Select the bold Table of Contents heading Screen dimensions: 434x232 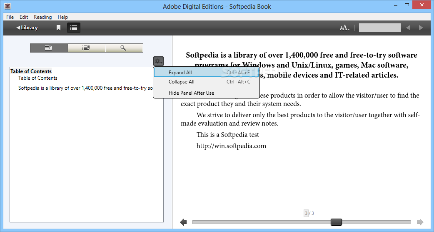tap(31, 71)
